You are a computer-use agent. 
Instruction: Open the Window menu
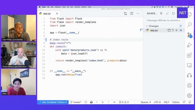pos(84,7)
